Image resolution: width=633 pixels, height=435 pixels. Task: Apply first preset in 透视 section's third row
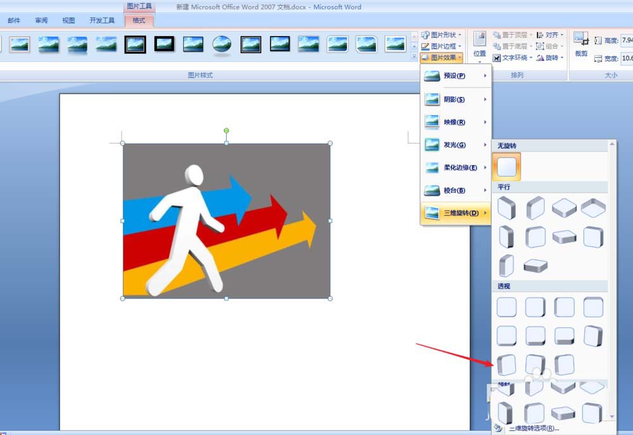506,365
